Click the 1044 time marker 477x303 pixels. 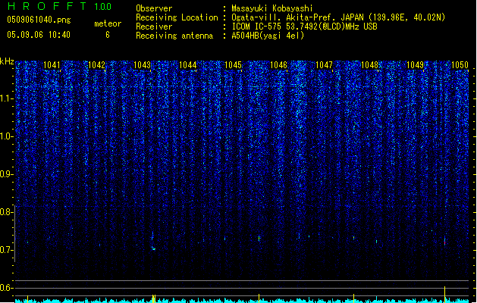pyautogui.click(x=188, y=64)
